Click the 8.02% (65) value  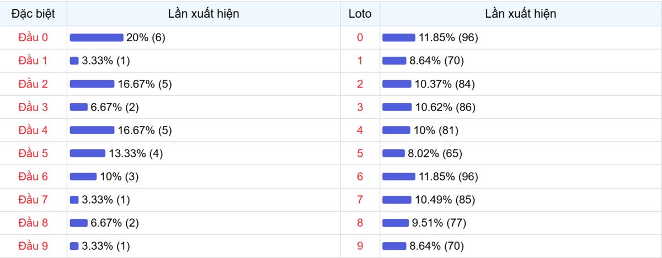tap(435, 153)
